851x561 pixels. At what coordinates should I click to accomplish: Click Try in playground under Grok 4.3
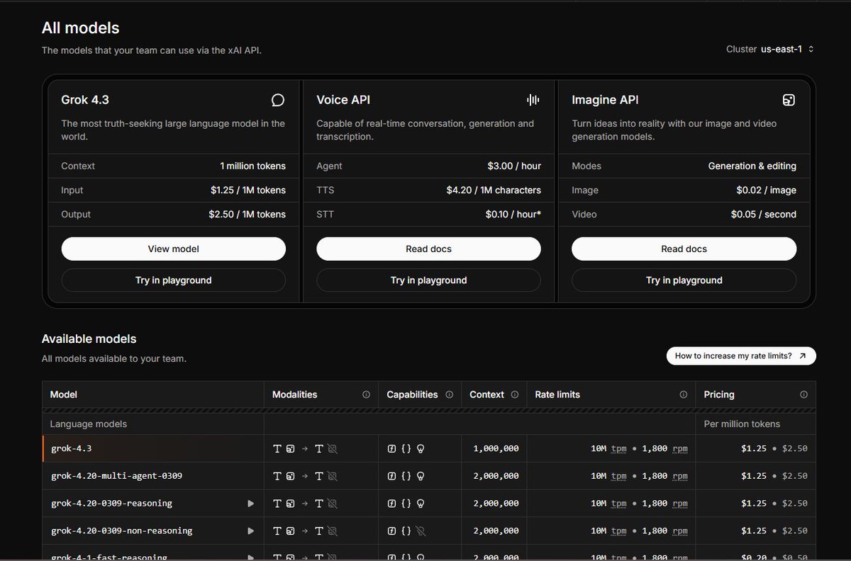[x=174, y=280]
